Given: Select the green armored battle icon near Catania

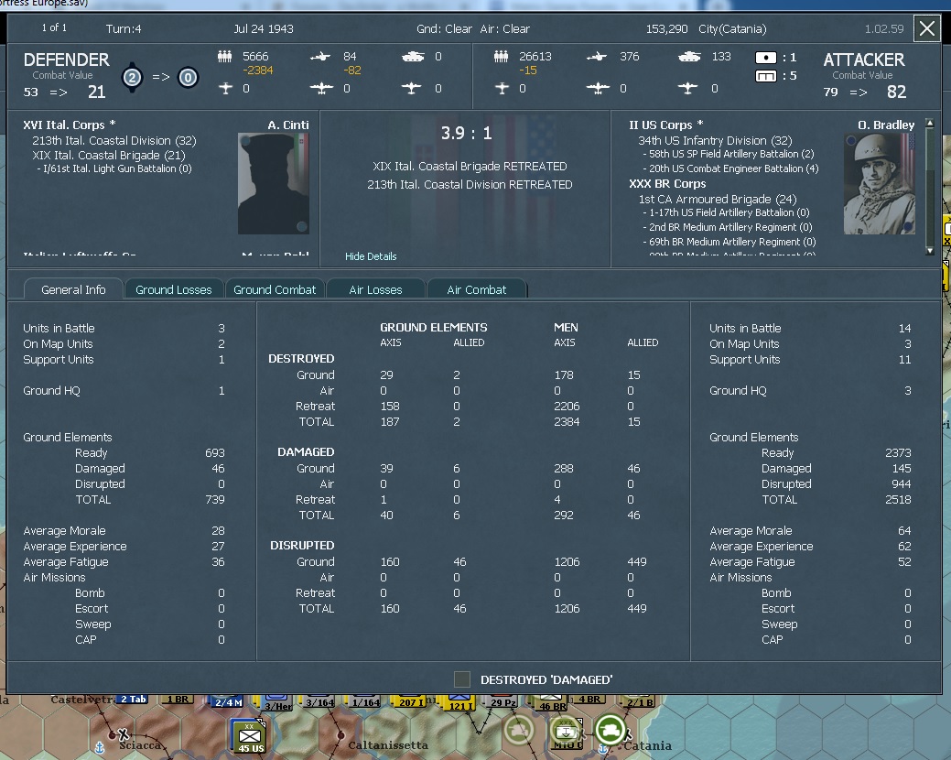Looking at the screenshot, I should click(x=611, y=731).
